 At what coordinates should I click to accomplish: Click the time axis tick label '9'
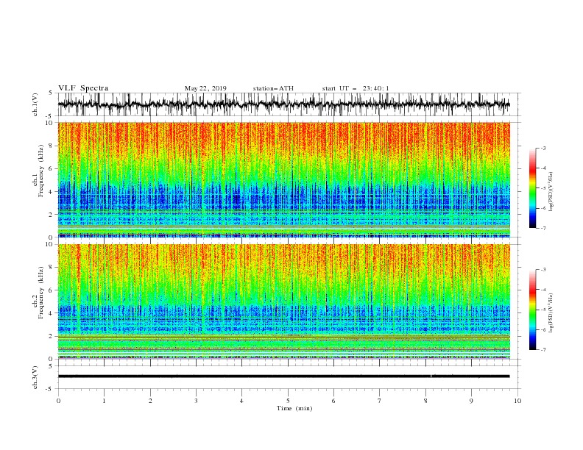pyautogui.click(x=471, y=401)
